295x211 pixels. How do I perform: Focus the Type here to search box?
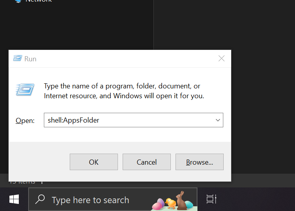point(90,200)
